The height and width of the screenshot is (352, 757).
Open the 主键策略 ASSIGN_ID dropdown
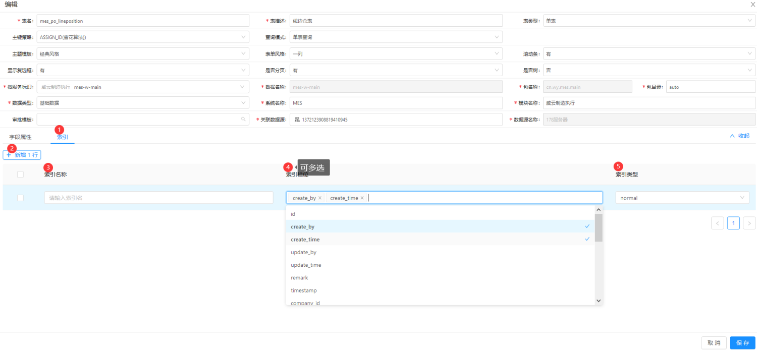(143, 37)
